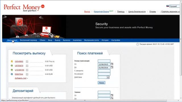
Task: Go to Обмен in the blue menu
Action: (42, 40)
